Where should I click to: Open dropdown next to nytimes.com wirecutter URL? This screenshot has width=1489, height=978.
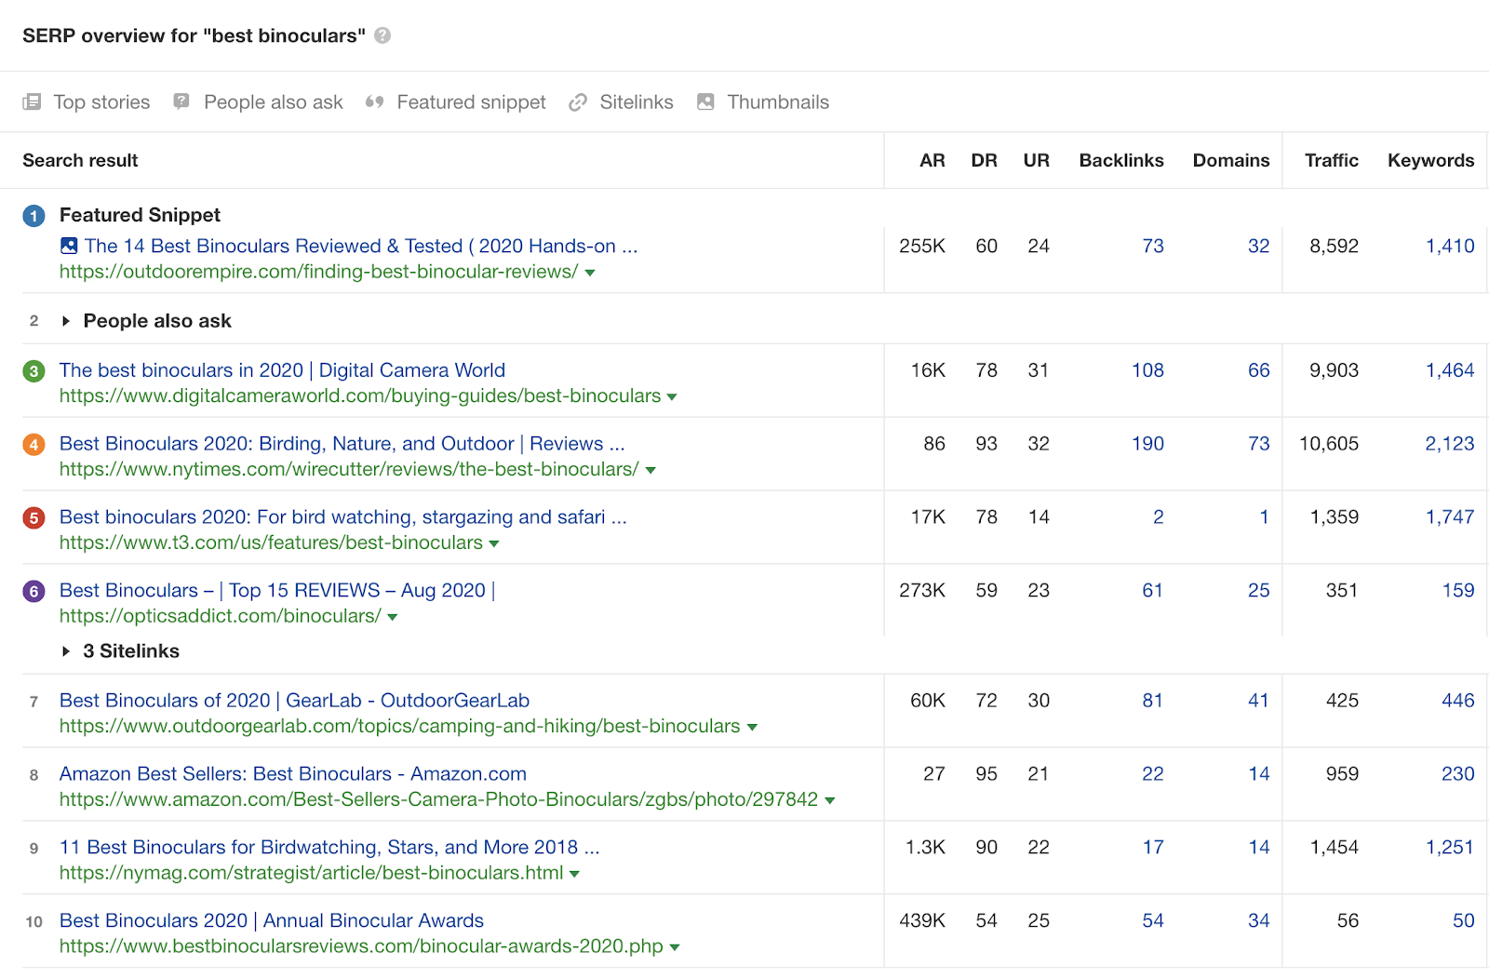click(651, 471)
